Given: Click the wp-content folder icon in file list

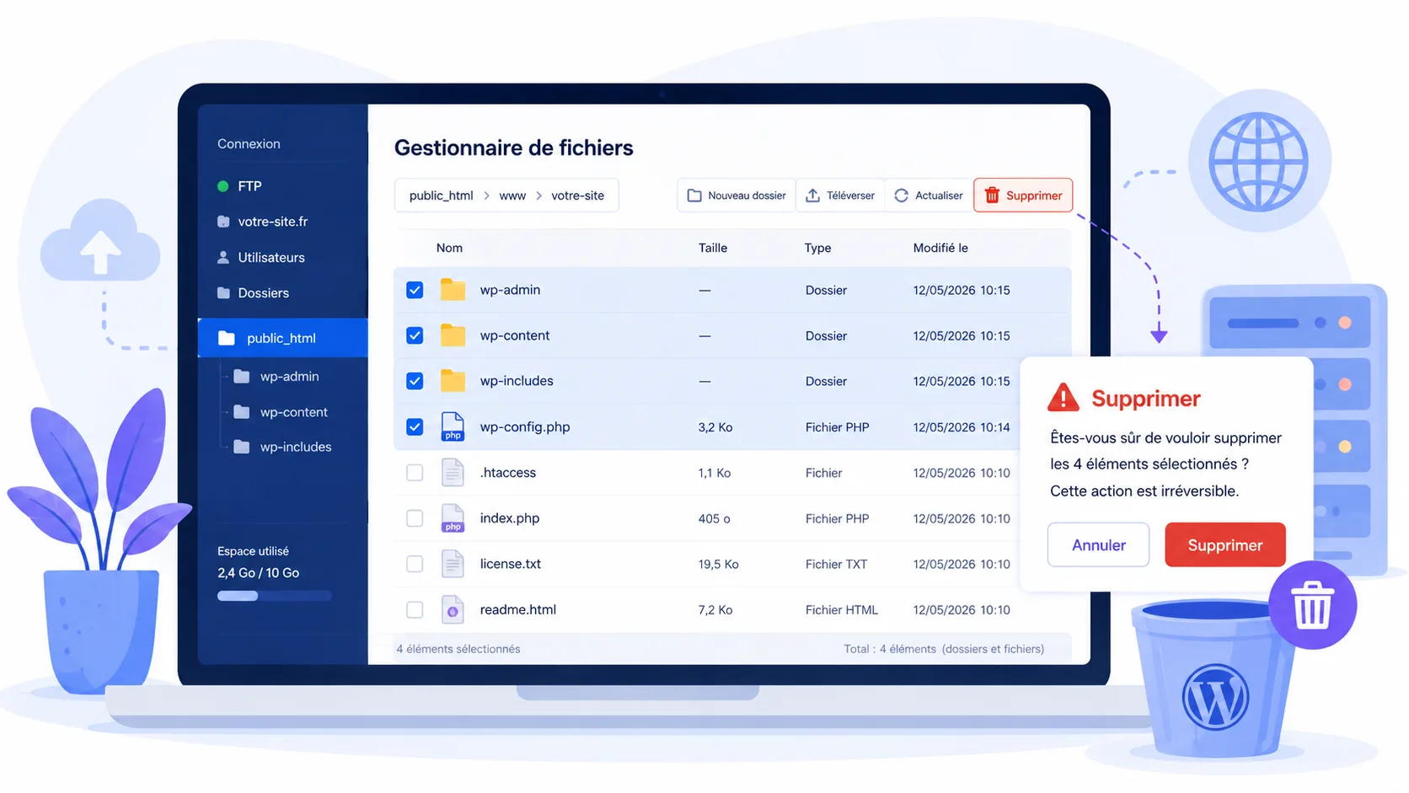Looking at the screenshot, I should pyautogui.click(x=453, y=335).
